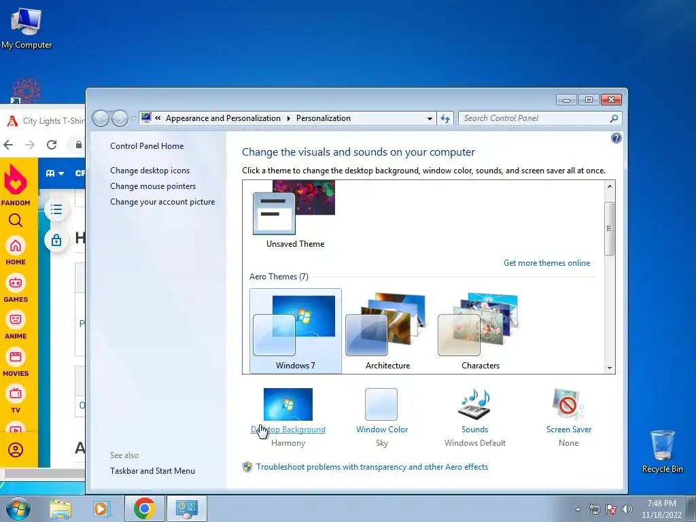Click the Personalization breadcrumb segment
Image resolution: width=696 pixels, height=522 pixels.
[x=323, y=118]
